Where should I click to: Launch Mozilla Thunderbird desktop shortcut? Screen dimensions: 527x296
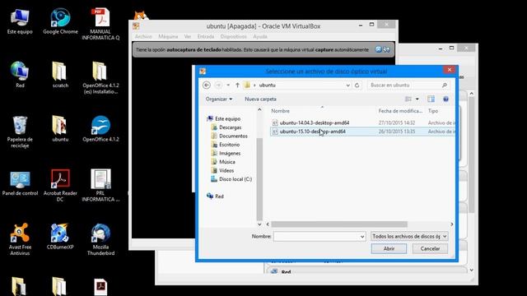tap(100, 239)
